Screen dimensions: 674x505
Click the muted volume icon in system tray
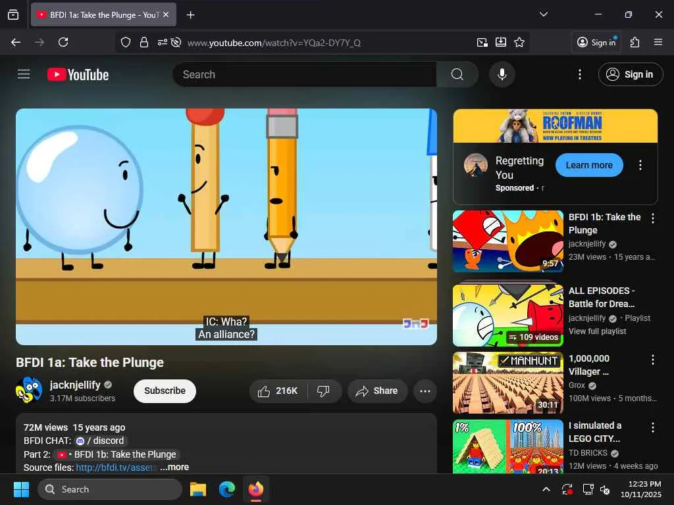pyautogui.click(x=605, y=489)
